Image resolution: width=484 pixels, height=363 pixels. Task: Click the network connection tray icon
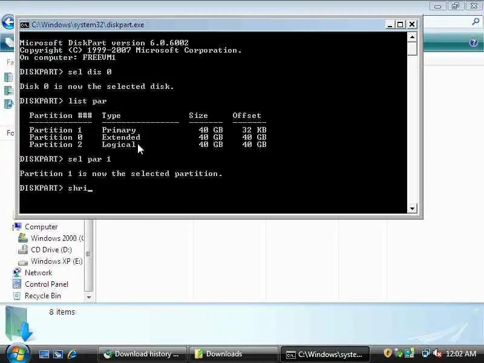(427, 353)
